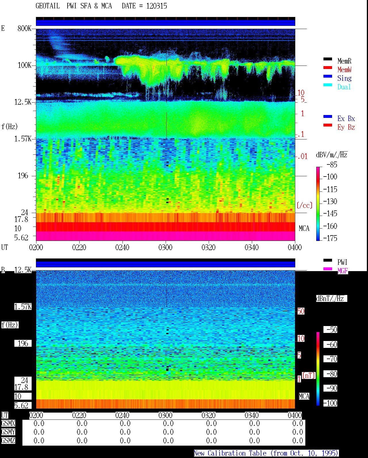
Task: Select the blue Sing legend swatch
Action: [328, 76]
